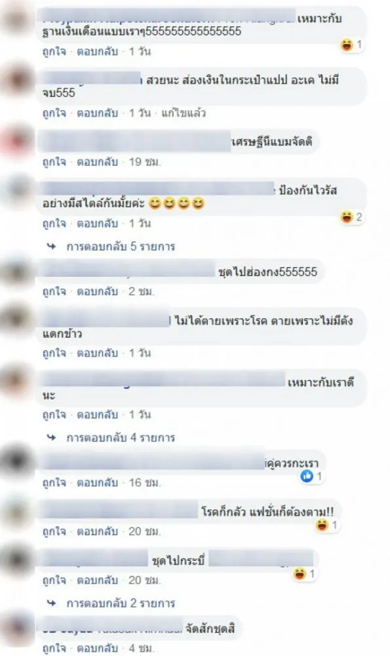390x656 pixels.
Task: Open the แก้ไขแล้ว edit history link
Action: click(x=184, y=113)
